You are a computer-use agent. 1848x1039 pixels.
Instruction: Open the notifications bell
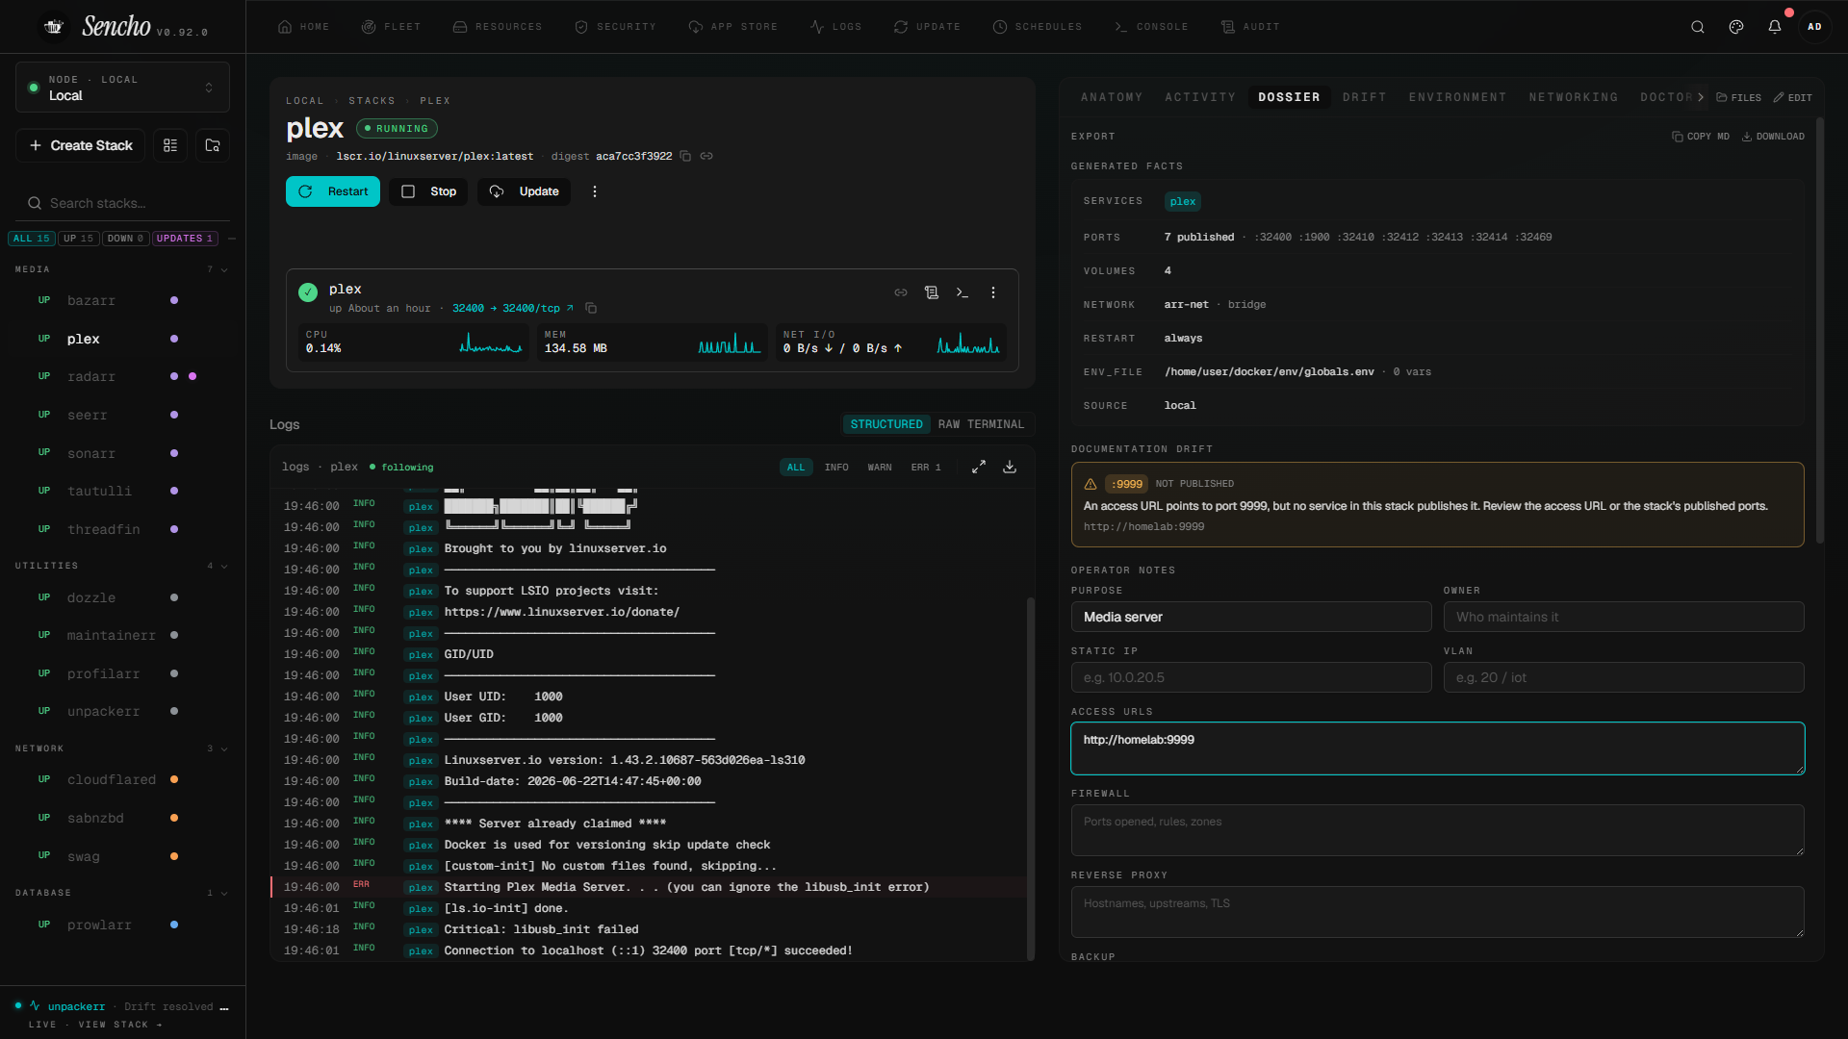tap(1775, 27)
